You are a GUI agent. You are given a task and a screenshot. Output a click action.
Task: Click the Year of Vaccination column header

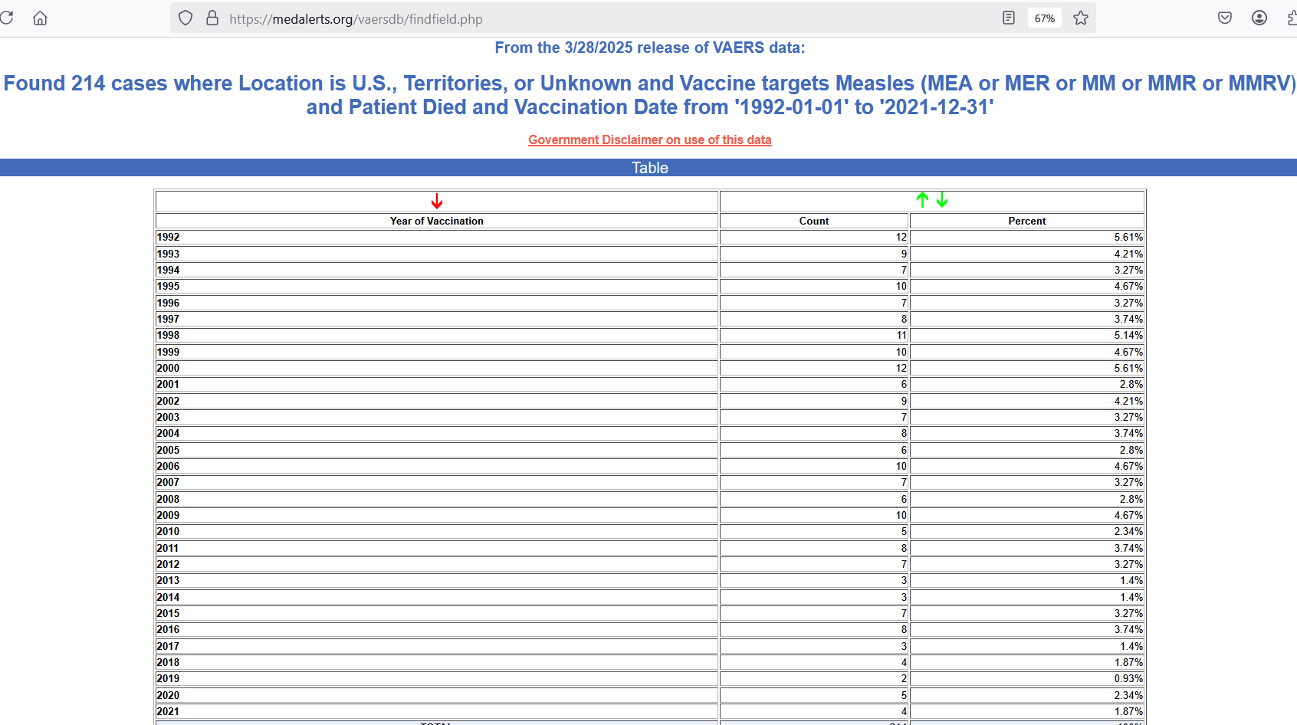[x=437, y=221]
